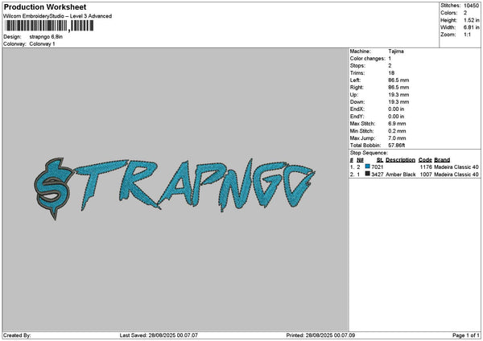Click the N# column header
This screenshot has height=341, width=483.
[x=360, y=160]
